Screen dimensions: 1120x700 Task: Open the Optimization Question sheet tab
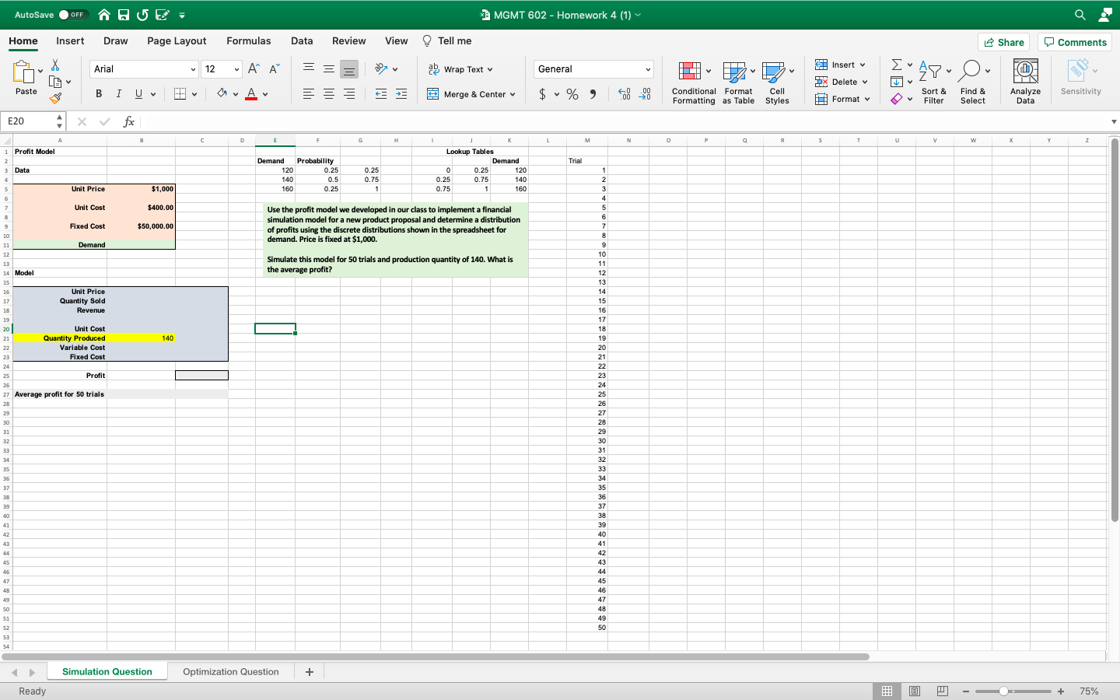click(x=231, y=671)
